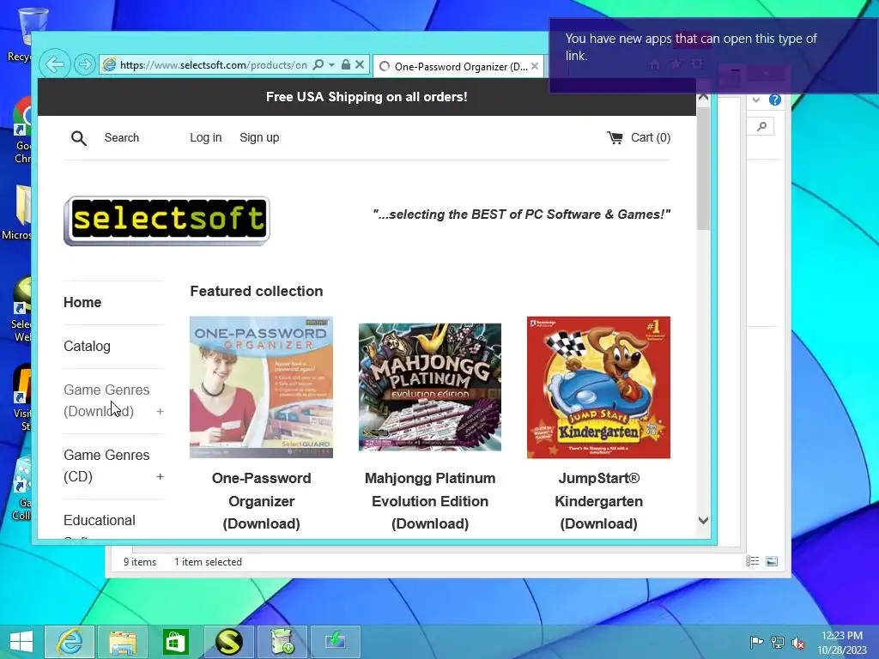Click the page scrollbar up arrow
The image size is (879, 659).
pyautogui.click(x=703, y=98)
